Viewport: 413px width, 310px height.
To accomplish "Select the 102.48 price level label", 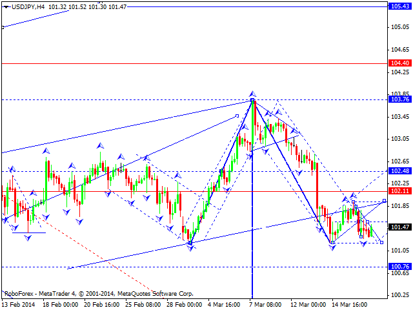I will (x=399, y=171).
